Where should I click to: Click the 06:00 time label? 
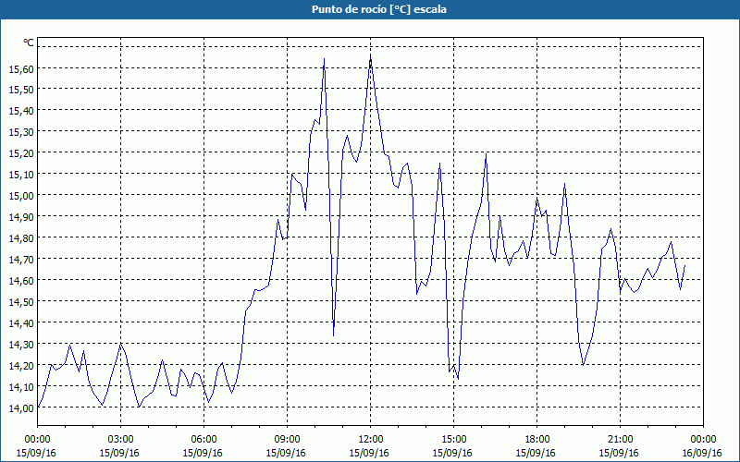pyautogui.click(x=204, y=440)
